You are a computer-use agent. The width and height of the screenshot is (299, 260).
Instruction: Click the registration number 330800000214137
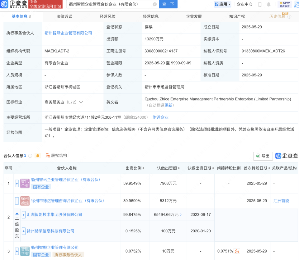pos(161,51)
